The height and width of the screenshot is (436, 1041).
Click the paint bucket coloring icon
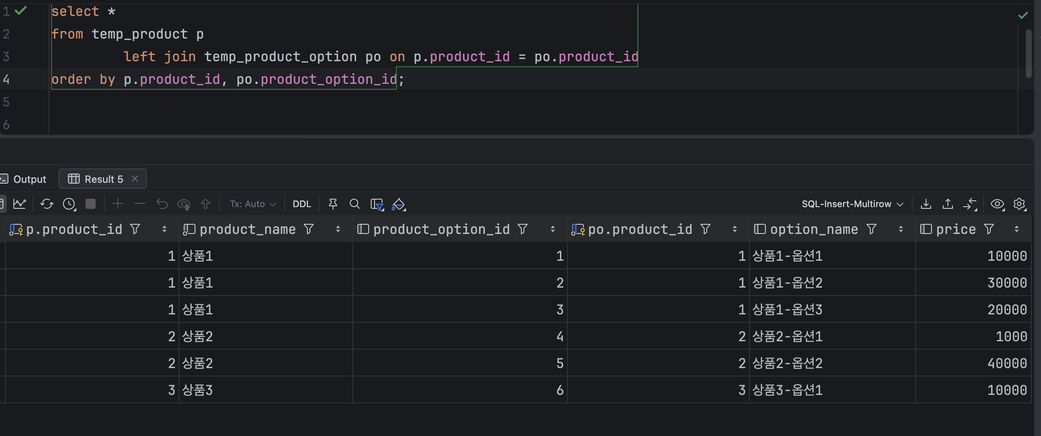[398, 204]
